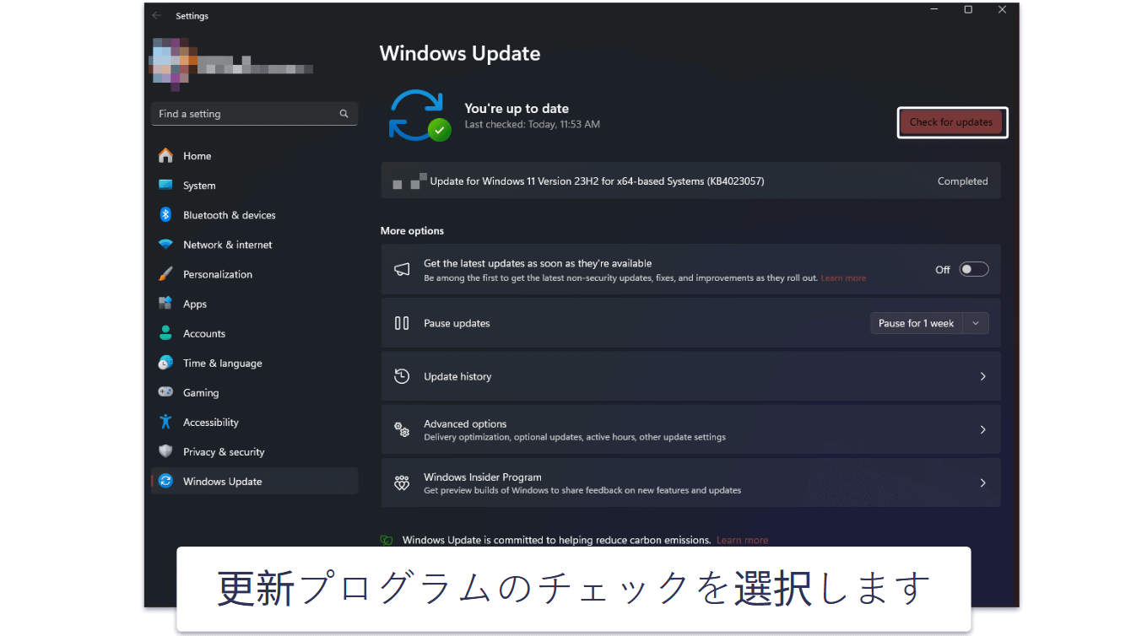Click the Update history clock icon
Viewport: 1147px width, 636px height.
(x=402, y=376)
